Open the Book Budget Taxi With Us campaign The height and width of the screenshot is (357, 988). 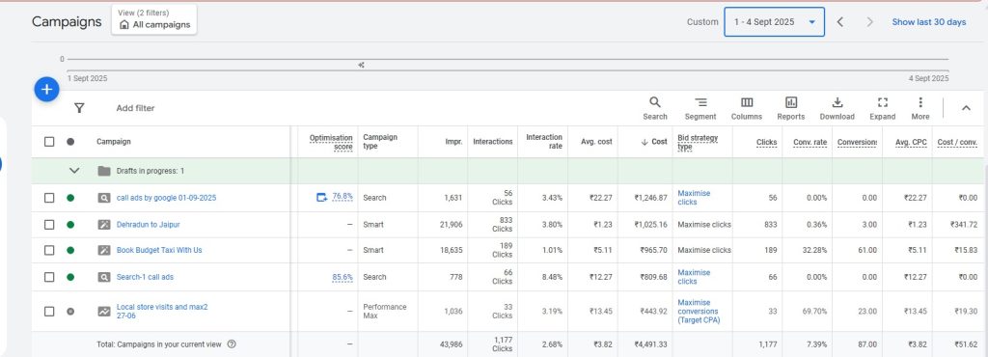point(159,250)
